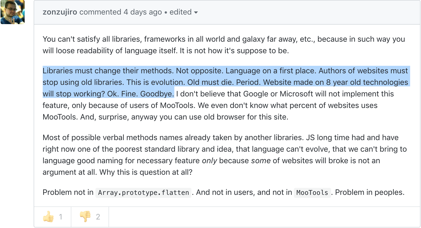Click the Array.prototype.flatten code snippet
421x228 pixels.
(143, 193)
